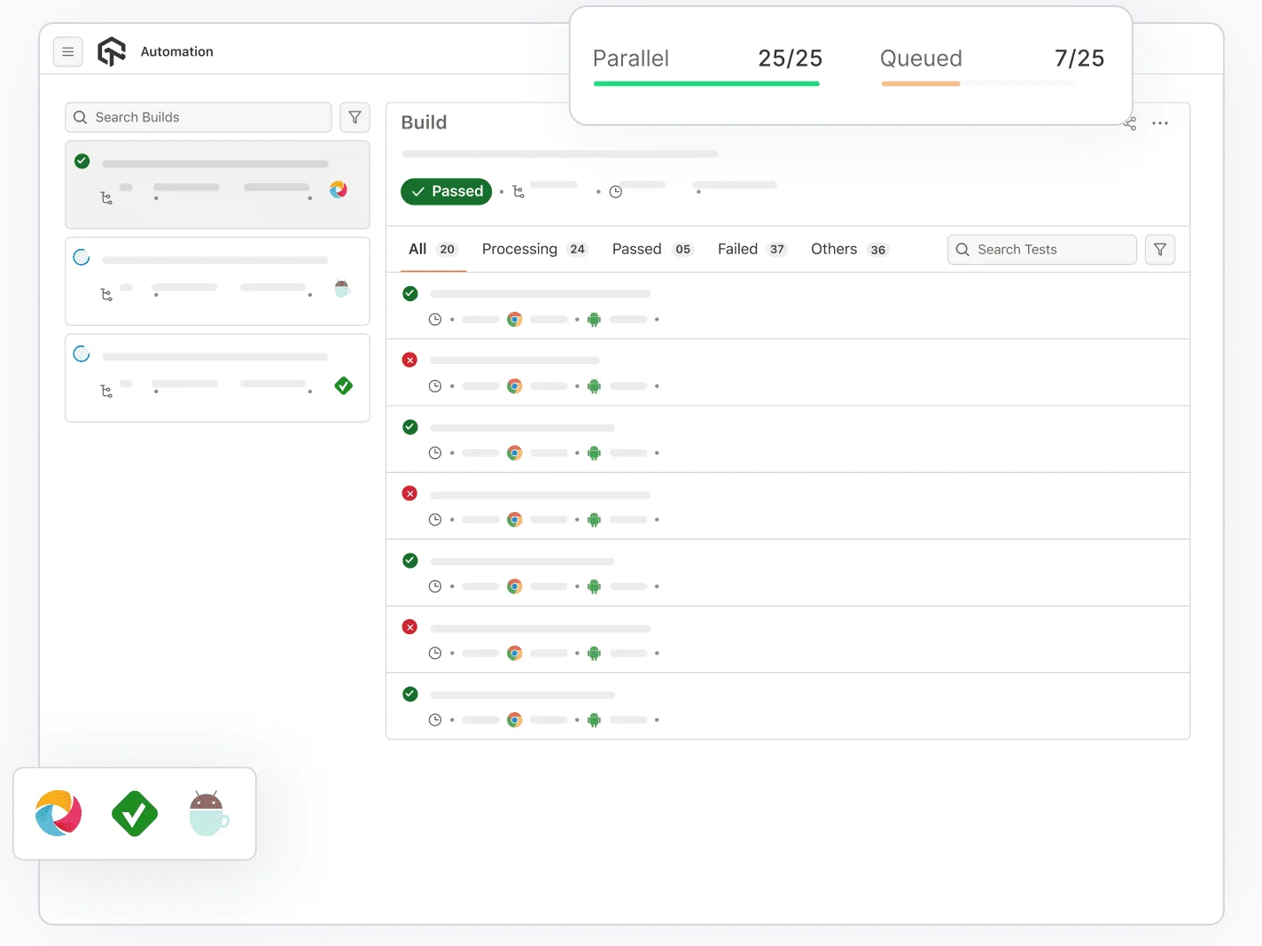This screenshot has height=946, width=1262.
Task: Open filter options for the tests list
Action: [x=1160, y=249]
